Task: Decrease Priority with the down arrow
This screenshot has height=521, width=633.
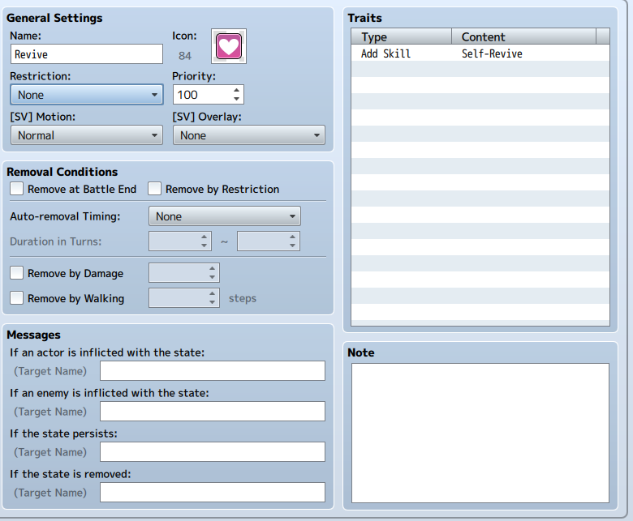Action: (x=237, y=99)
